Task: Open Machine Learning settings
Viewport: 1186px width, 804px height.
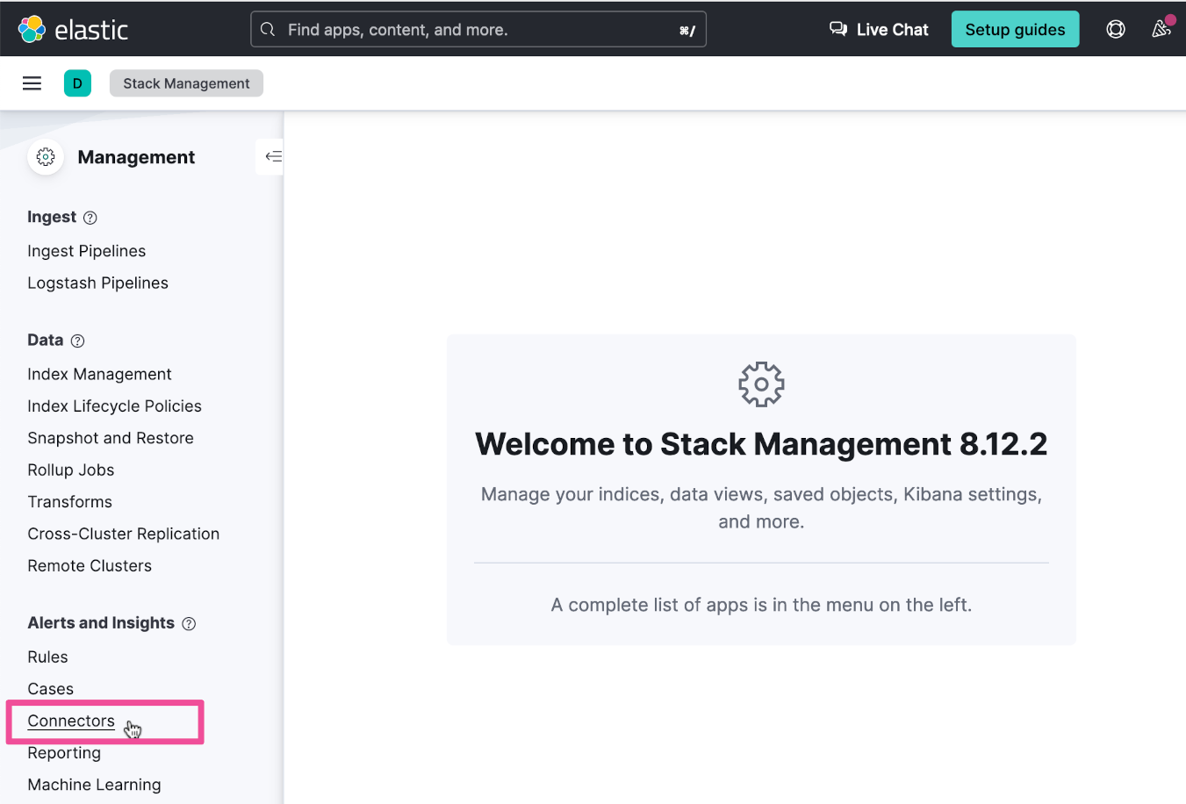Action: 94,785
